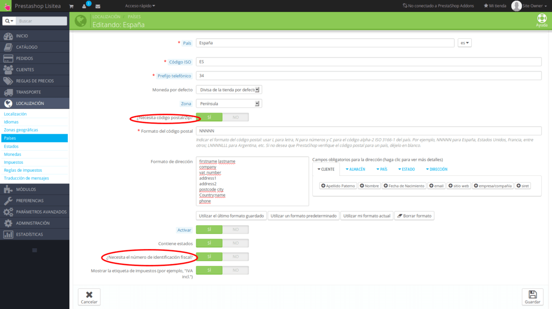Click the Guardar save button
This screenshot has width=552, height=309.
(x=532, y=297)
